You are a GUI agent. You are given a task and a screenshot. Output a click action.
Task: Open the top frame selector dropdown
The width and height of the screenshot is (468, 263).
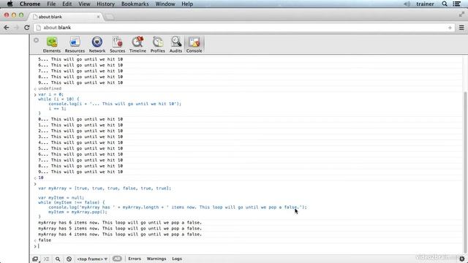tap(92, 259)
